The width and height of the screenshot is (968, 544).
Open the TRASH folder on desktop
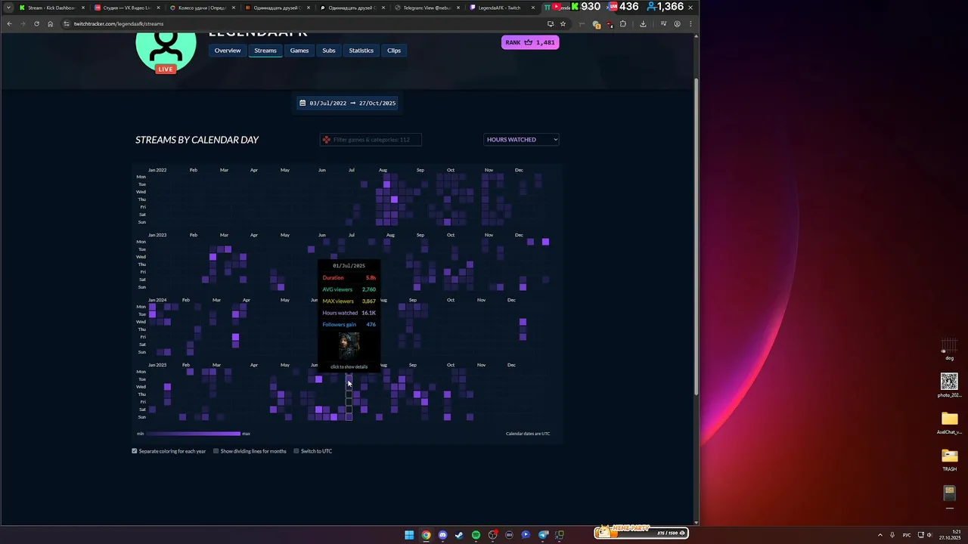click(x=949, y=459)
